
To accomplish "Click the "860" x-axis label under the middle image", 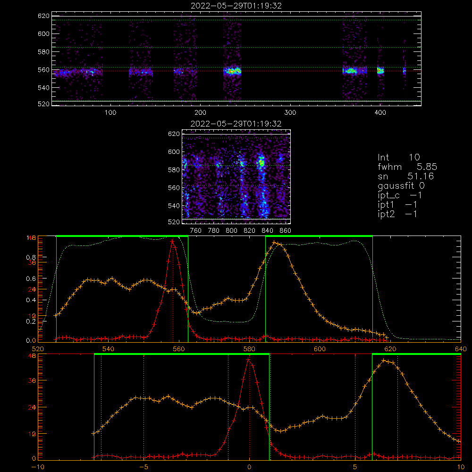I will 286,231.
